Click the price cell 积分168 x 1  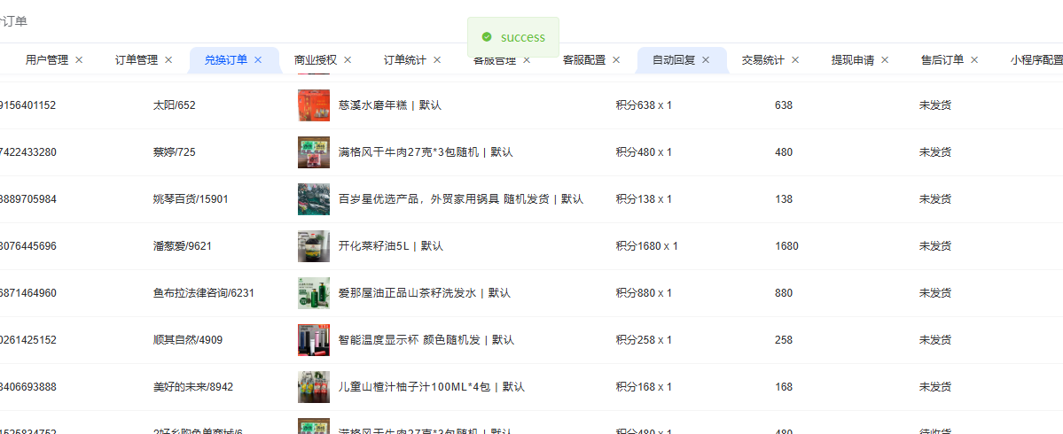(x=644, y=387)
